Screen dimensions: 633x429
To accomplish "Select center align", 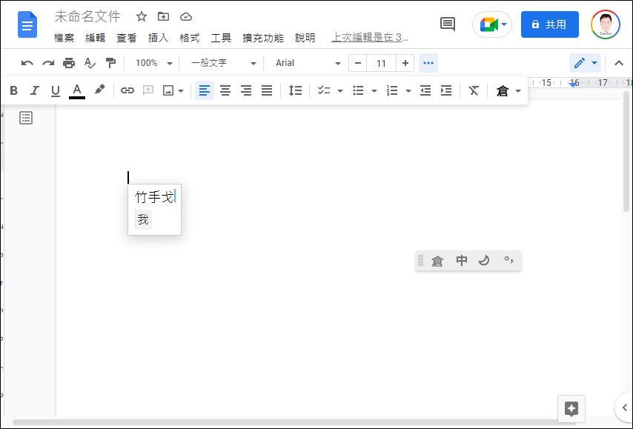I will coord(225,91).
